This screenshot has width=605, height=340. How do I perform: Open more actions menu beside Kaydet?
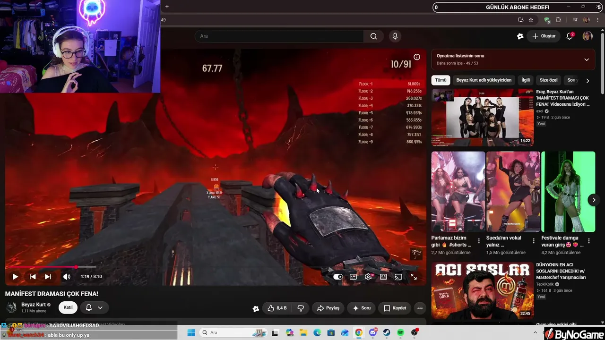tap(420, 308)
